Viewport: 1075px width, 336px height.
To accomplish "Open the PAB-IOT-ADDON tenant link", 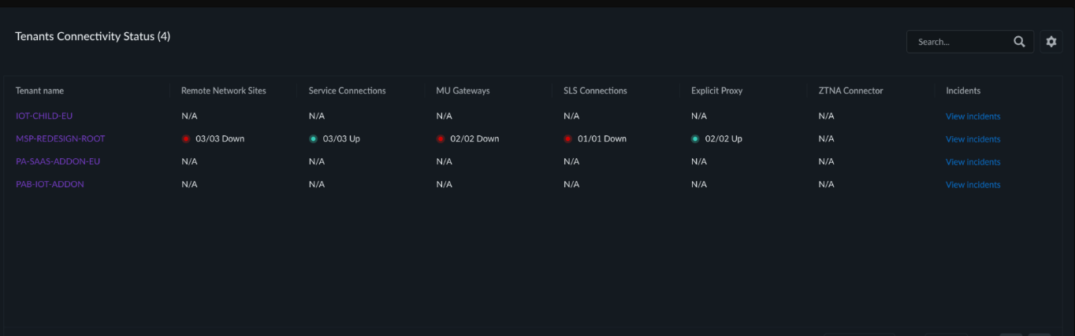I will (50, 184).
